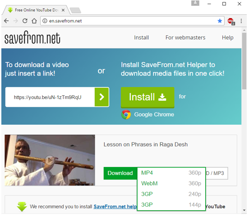The height and width of the screenshot is (218, 249).
Task: Click the green download arrow recommendation icon
Action: coord(22,207)
